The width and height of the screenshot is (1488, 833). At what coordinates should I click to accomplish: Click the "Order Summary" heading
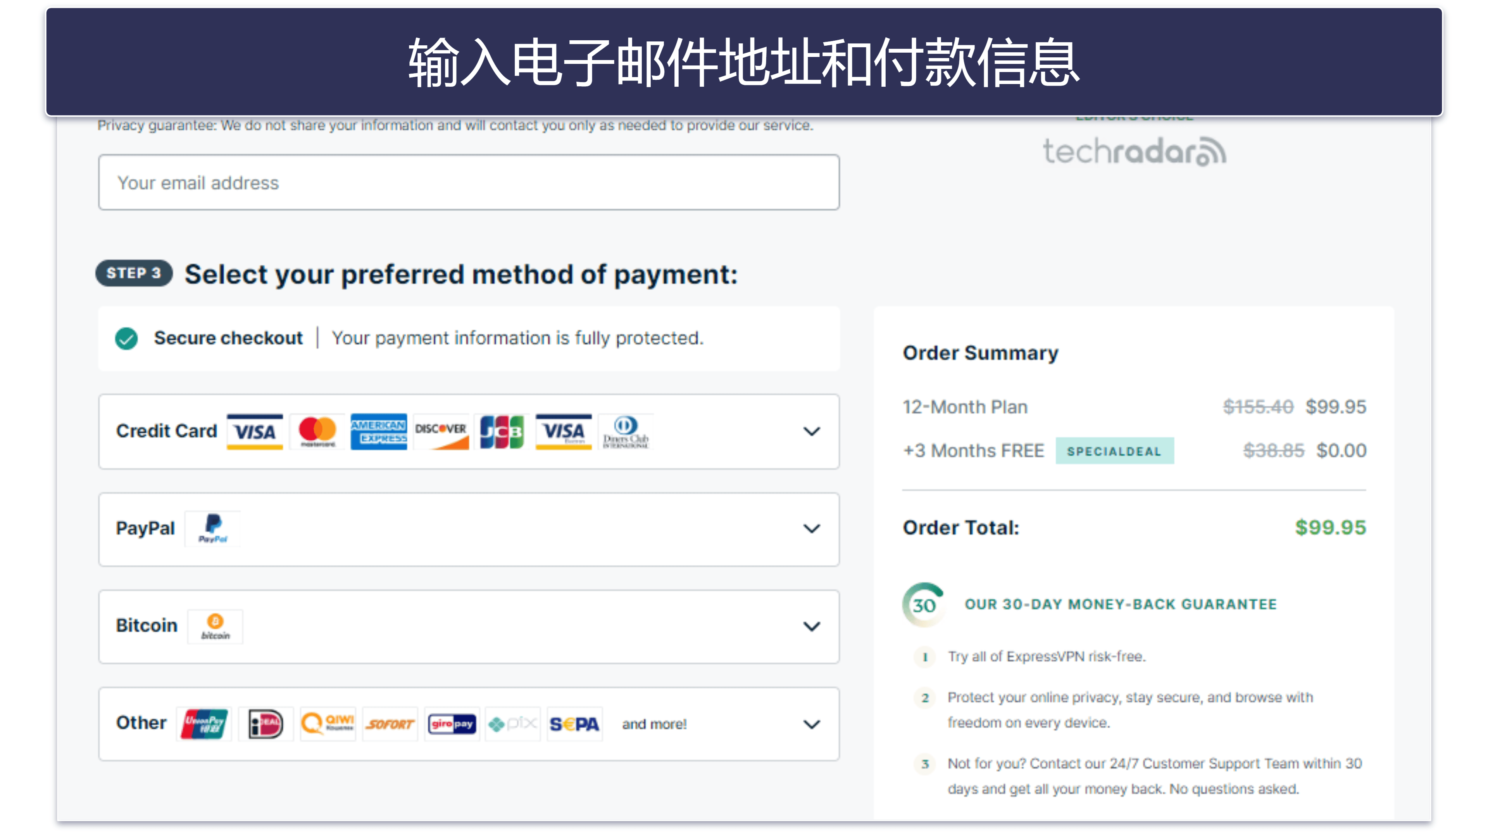[x=980, y=353]
